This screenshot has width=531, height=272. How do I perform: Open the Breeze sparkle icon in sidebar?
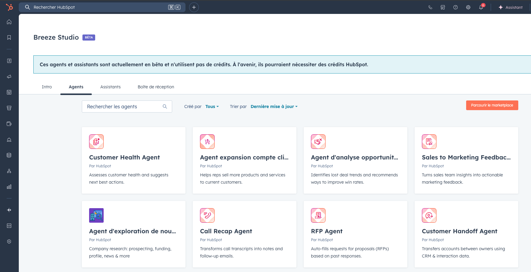9,210
